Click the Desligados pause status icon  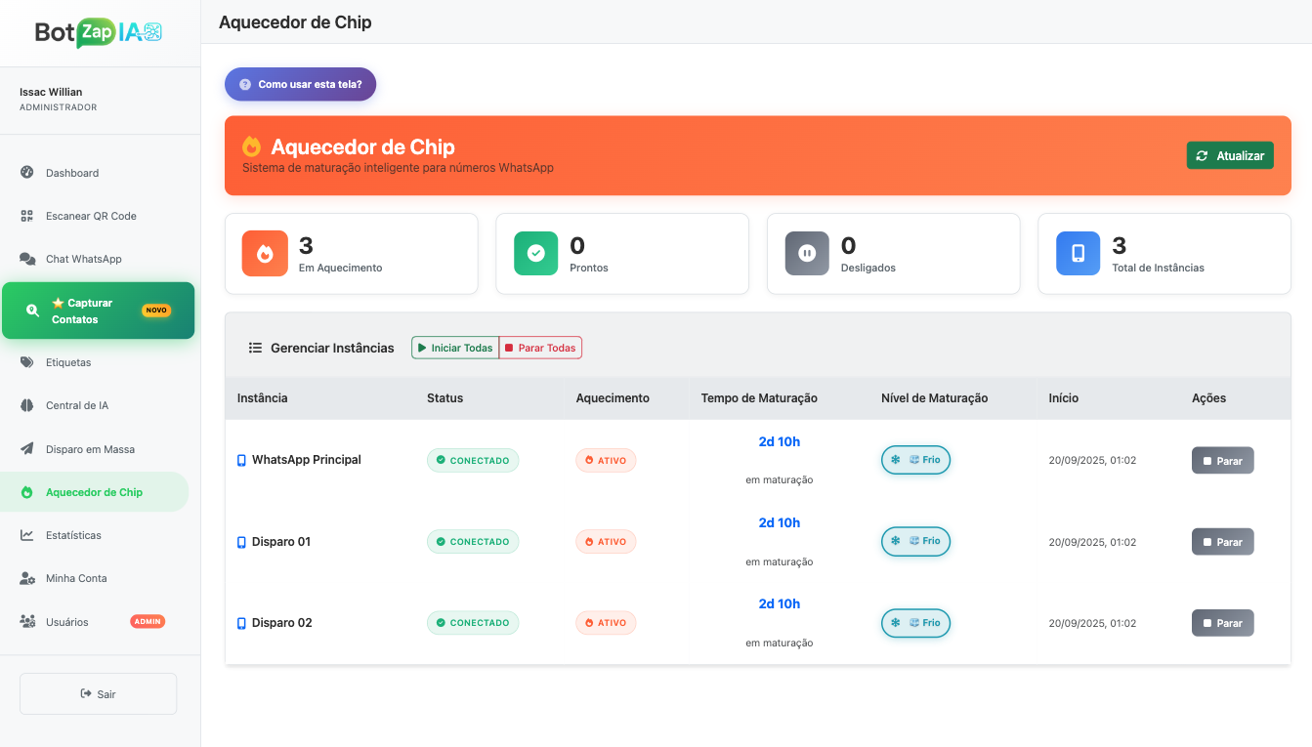tap(806, 253)
